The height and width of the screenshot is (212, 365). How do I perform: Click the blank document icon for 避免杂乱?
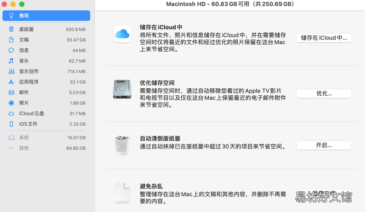tap(122, 193)
